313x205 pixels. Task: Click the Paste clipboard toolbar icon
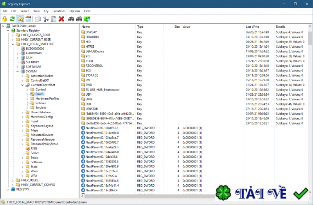click(x=54, y=19)
